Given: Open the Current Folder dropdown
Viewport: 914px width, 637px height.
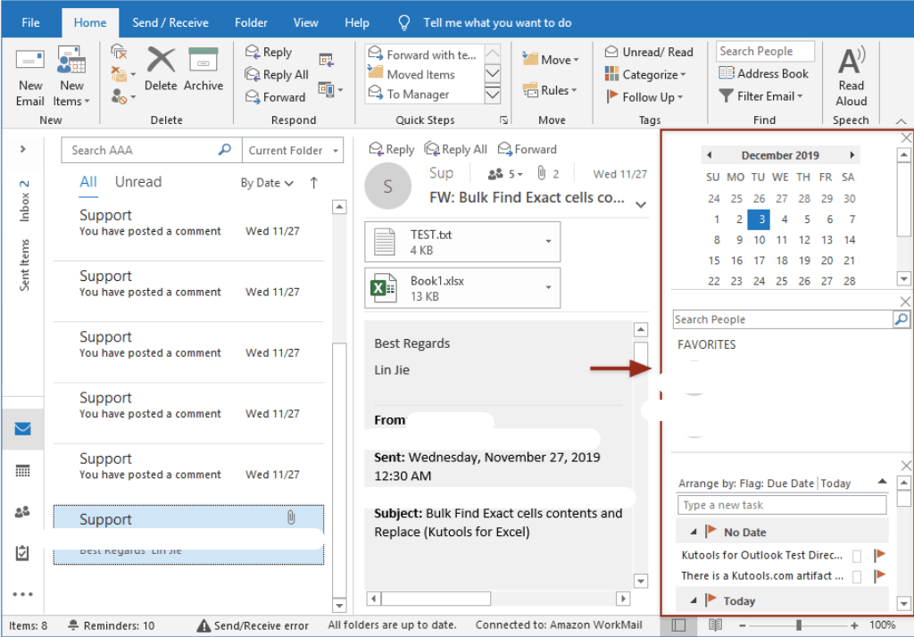Looking at the screenshot, I should click(x=293, y=150).
